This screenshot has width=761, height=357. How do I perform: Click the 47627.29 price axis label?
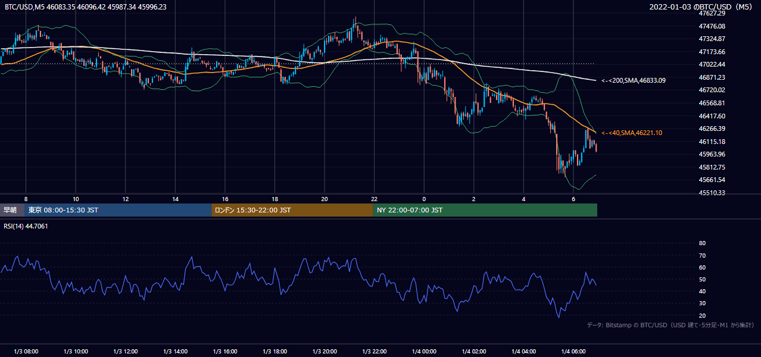click(712, 13)
